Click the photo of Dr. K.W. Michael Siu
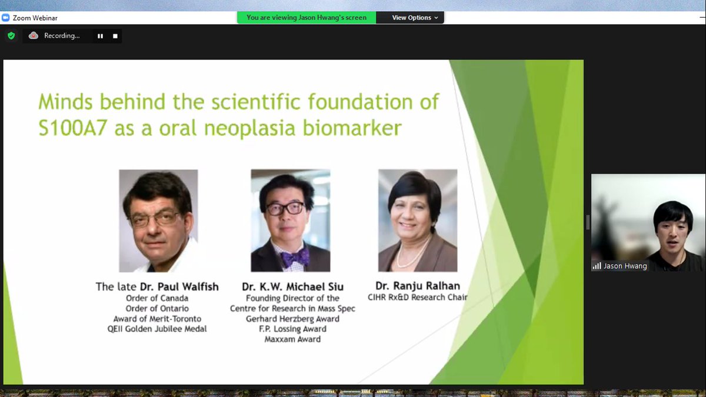 tap(290, 221)
